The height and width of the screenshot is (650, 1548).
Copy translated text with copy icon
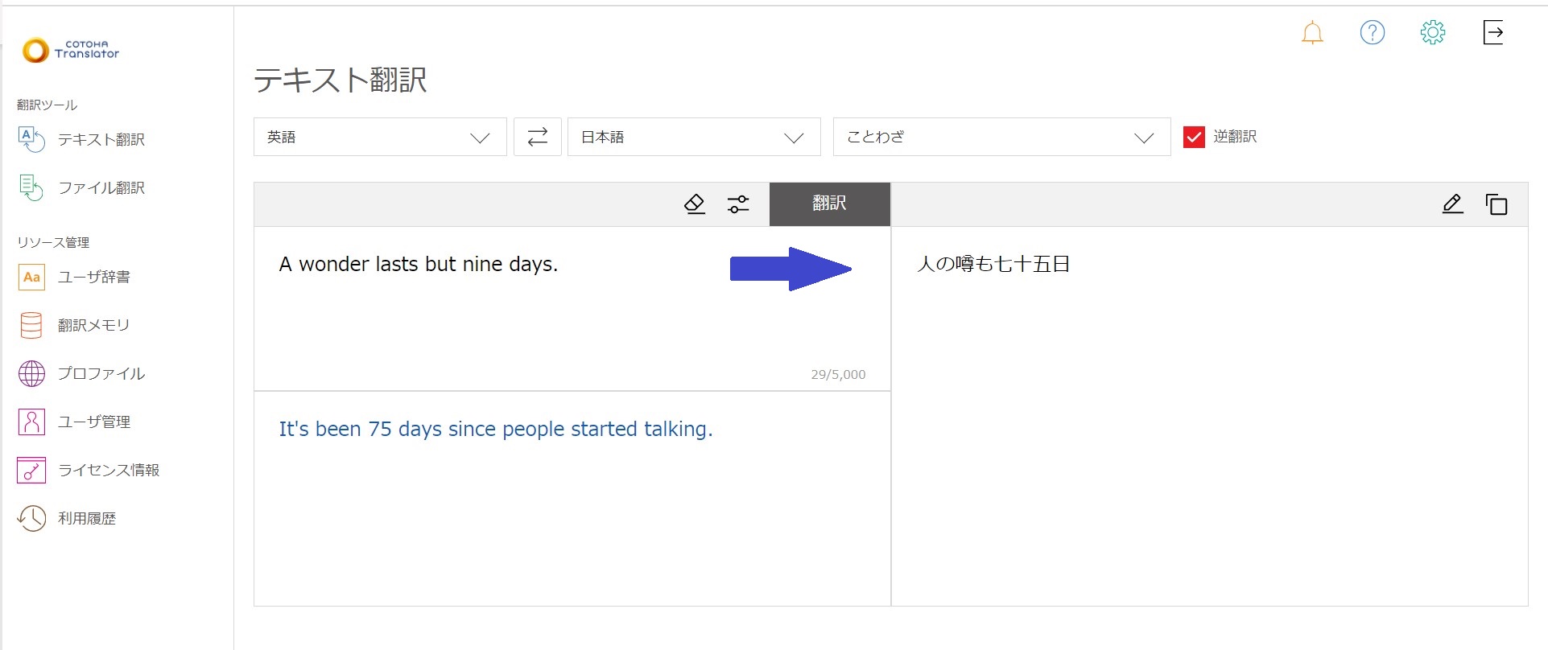[1496, 204]
